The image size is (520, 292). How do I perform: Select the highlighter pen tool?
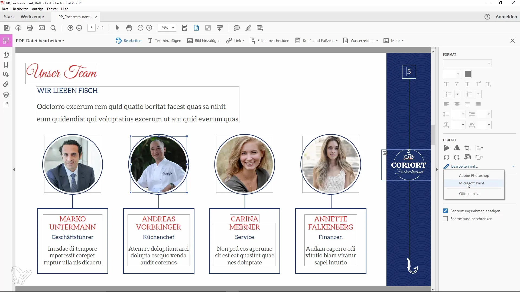pos(248,28)
